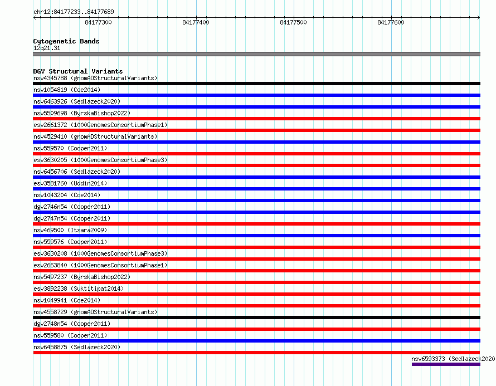Click the left arrow of the ruler

point(35,18)
